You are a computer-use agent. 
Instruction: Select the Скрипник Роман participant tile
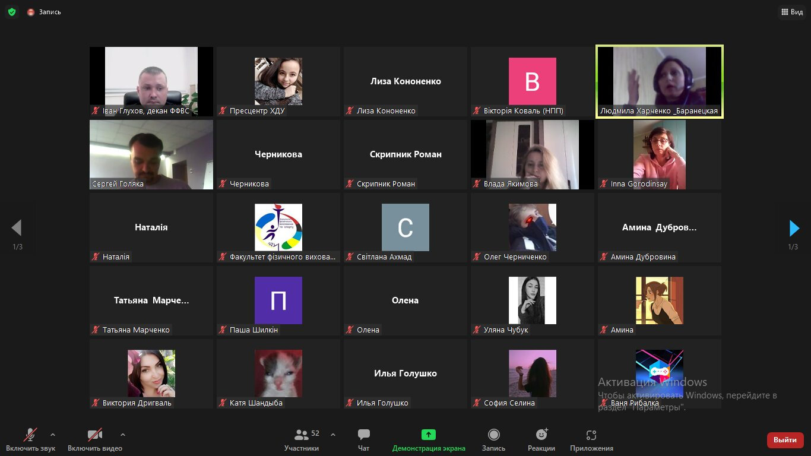tap(405, 154)
